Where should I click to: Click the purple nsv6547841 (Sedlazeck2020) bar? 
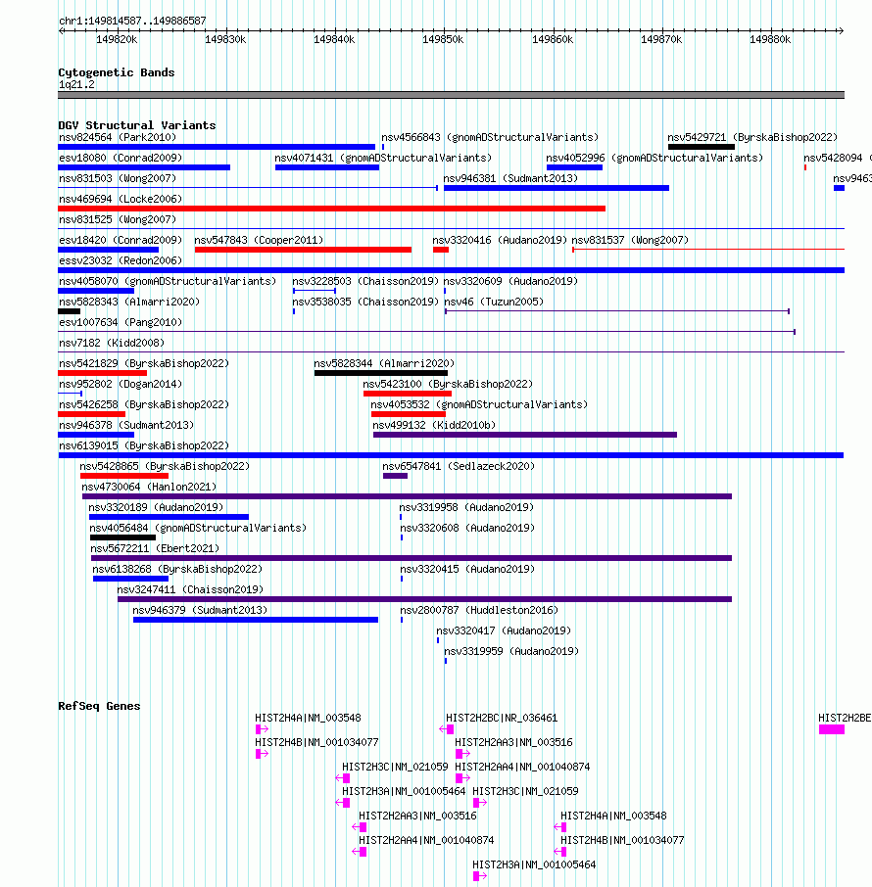(x=395, y=477)
